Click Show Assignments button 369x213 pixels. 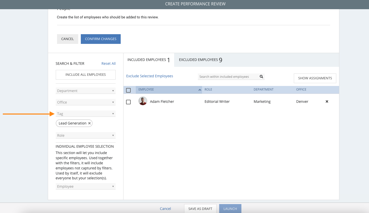click(315, 78)
